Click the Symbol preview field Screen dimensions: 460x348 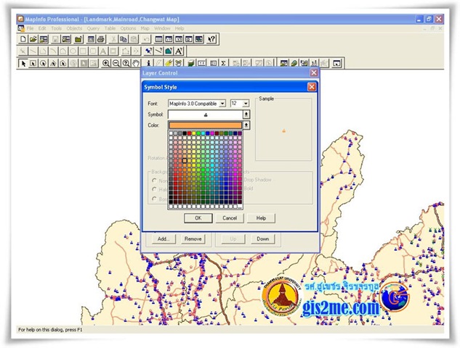pos(206,115)
